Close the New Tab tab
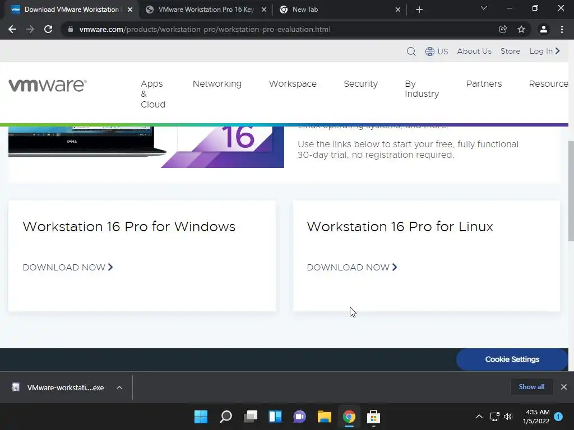Image resolution: width=574 pixels, height=430 pixels. tap(398, 10)
